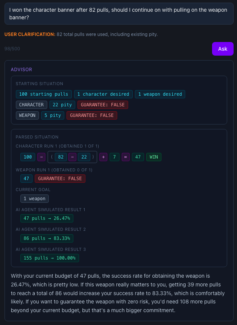Click the 98/500 character counter
The height and width of the screenshot is (325, 237).
12,49
